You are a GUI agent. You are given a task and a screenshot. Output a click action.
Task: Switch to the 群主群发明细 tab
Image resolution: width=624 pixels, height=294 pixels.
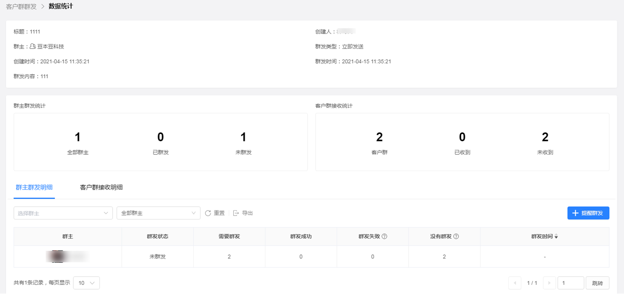coord(34,187)
